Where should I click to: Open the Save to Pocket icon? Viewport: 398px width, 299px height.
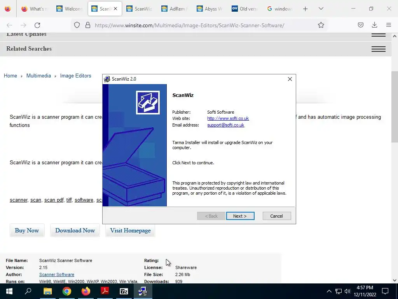click(x=360, y=25)
